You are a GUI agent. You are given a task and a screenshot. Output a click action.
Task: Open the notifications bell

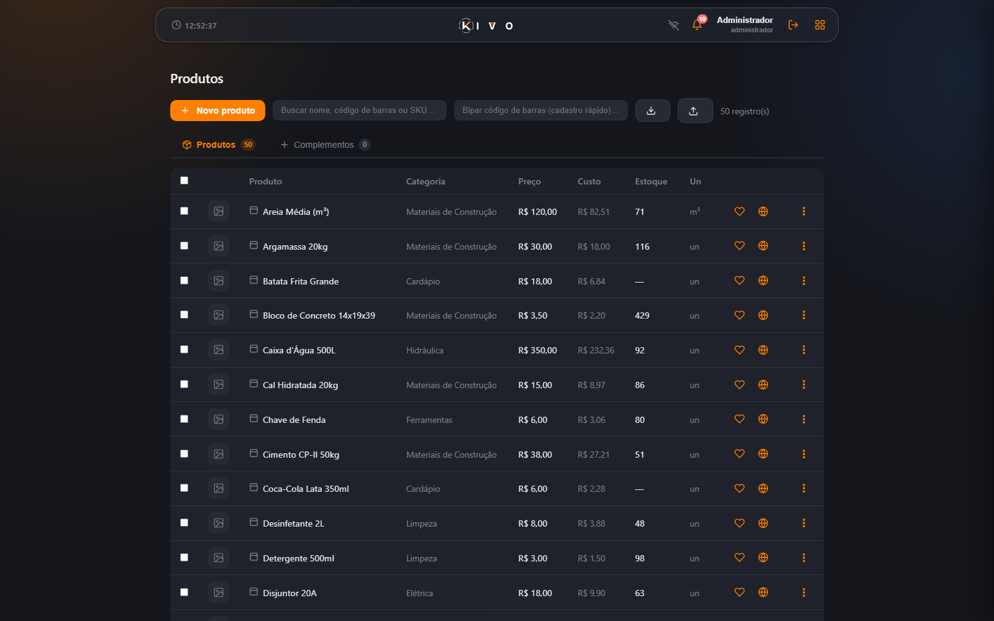click(x=697, y=25)
